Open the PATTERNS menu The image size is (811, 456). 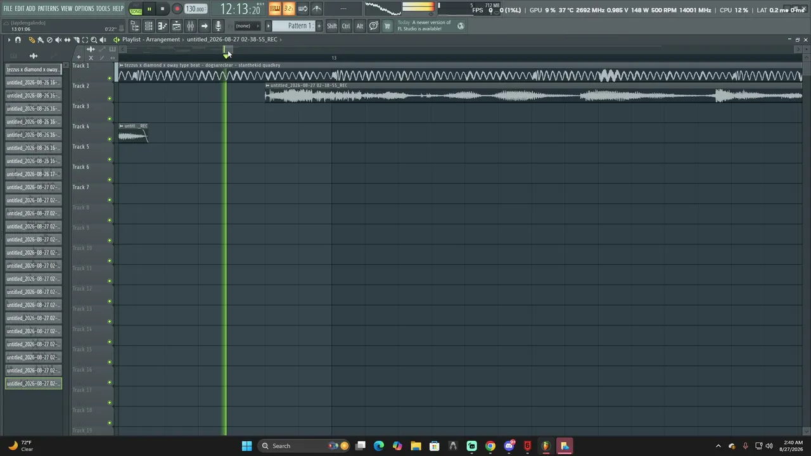[48, 8]
